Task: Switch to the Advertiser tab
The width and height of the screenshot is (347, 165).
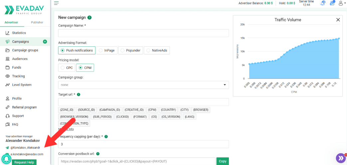Action: tap(11, 22)
